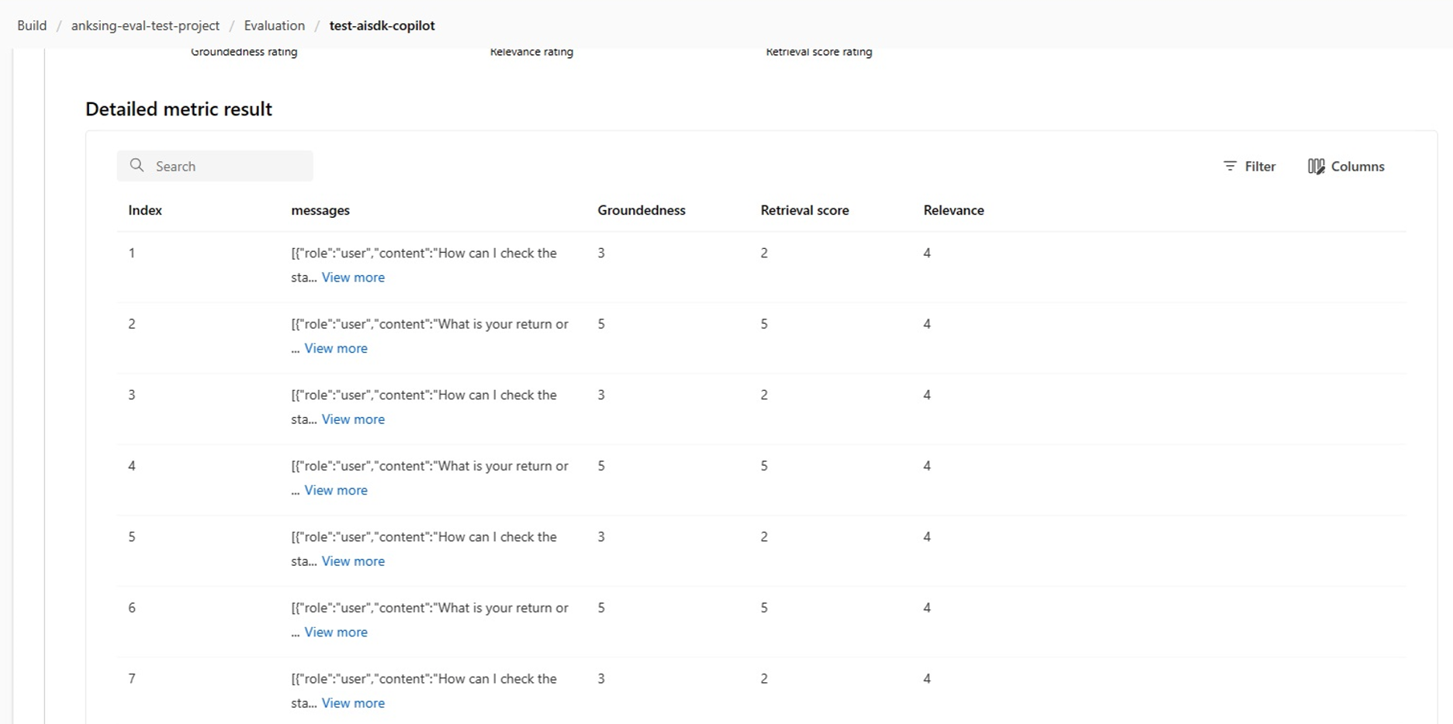Select the Relevance column header

[953, 210]
